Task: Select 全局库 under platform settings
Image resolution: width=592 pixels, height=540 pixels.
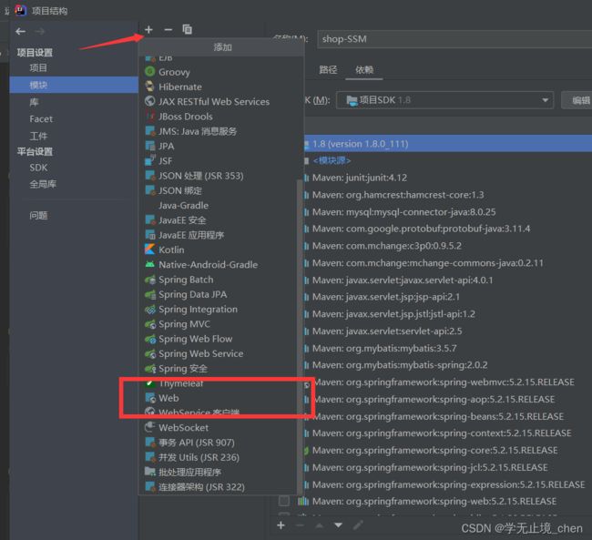Action: 43,184
